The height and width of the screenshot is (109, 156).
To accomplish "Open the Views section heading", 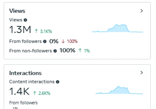I will (x=17, y=11).
